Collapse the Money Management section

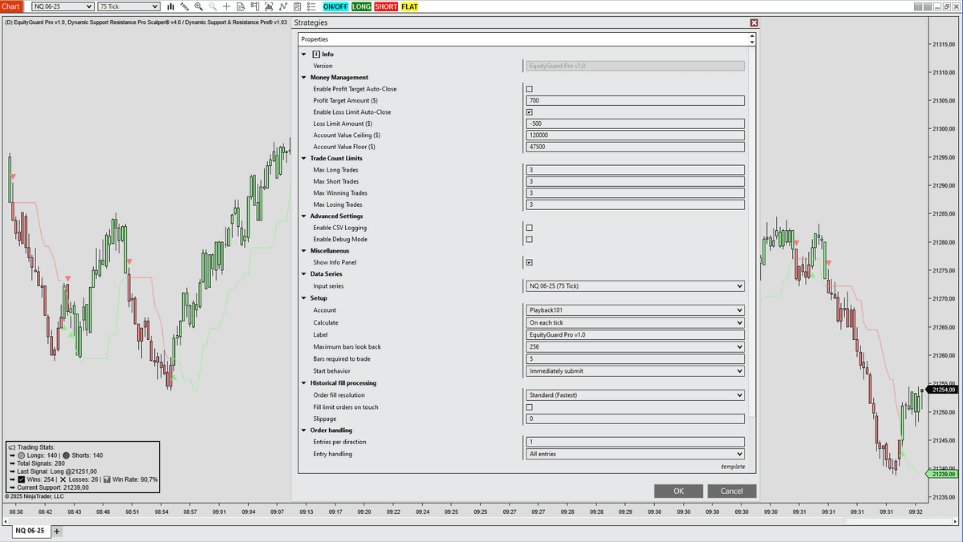click(304, 78)
